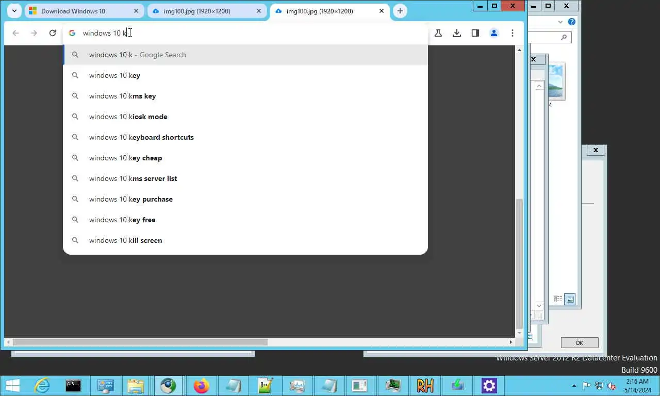Screen dimensions: 660x396
Task: Click scroll-right arrow of Chrome horizontal scrollbar
Action: click(511, 342)
